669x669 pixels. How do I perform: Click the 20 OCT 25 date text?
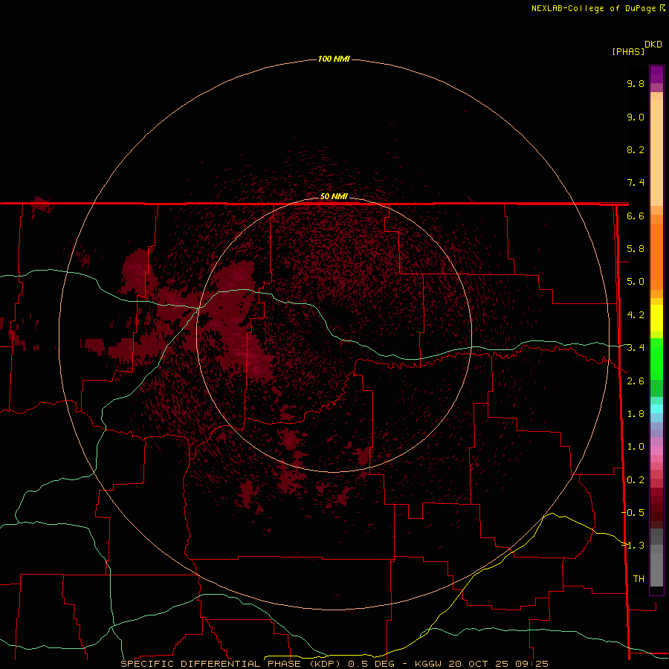point(476,664)
